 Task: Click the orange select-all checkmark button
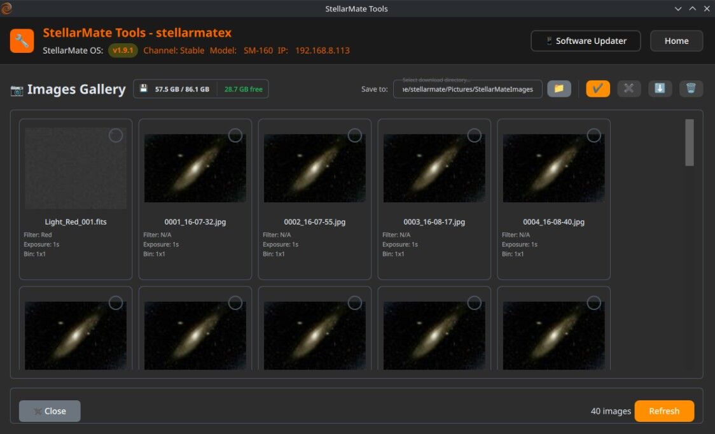pyautogui.click(x=598, y=88)
